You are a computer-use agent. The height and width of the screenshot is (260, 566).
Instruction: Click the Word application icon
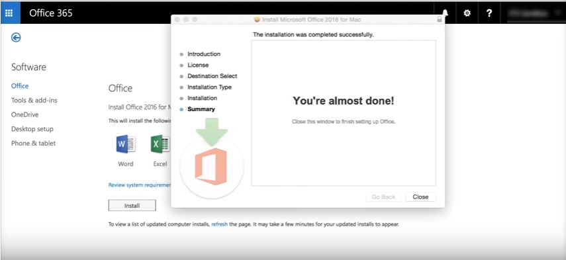coord(126,144)
